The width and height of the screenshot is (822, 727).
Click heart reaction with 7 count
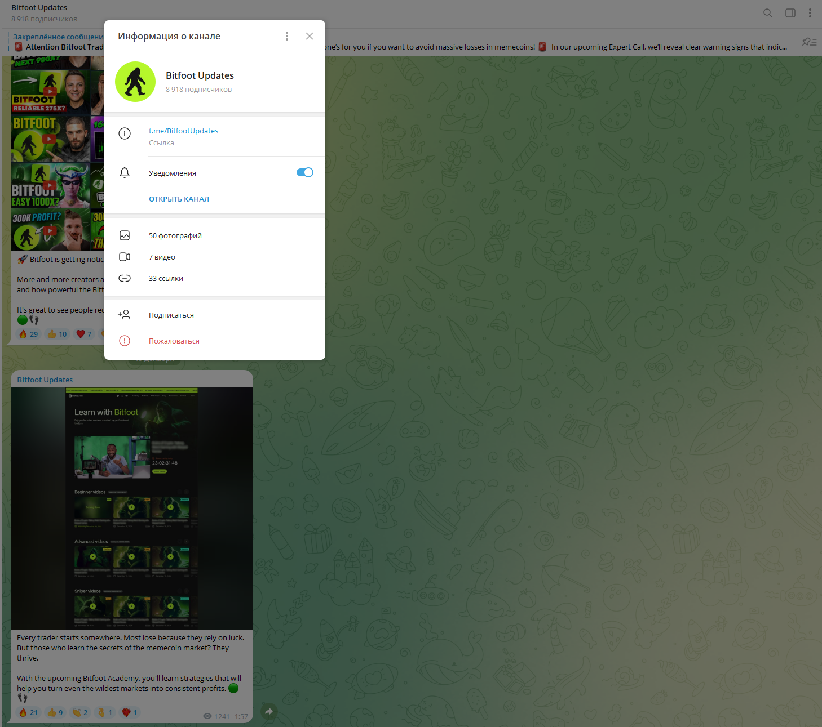[x=84, y=334]
